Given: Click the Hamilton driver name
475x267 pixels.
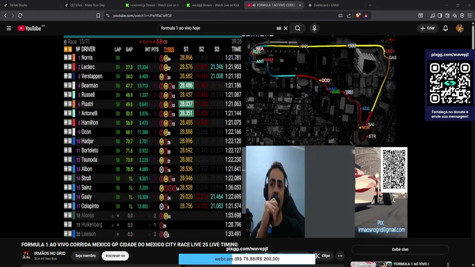Looking at the screenshot, I should [90, 123].
